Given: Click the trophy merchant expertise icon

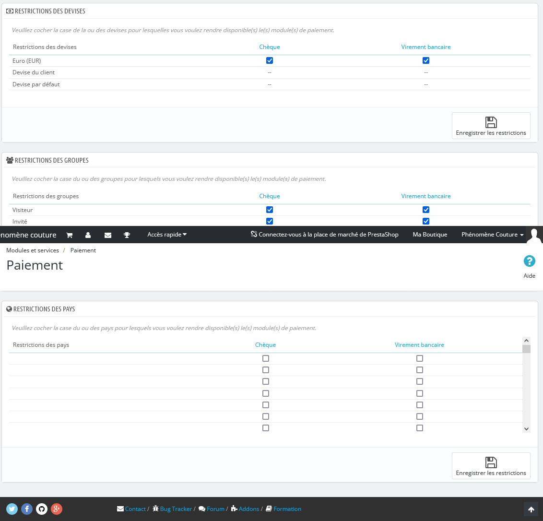Looking at the screenshot, I should coord(127,235).
